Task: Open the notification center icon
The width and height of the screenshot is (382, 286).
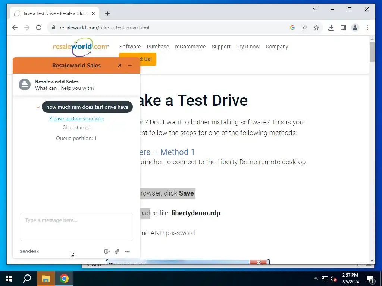Action: click(370, 279)
